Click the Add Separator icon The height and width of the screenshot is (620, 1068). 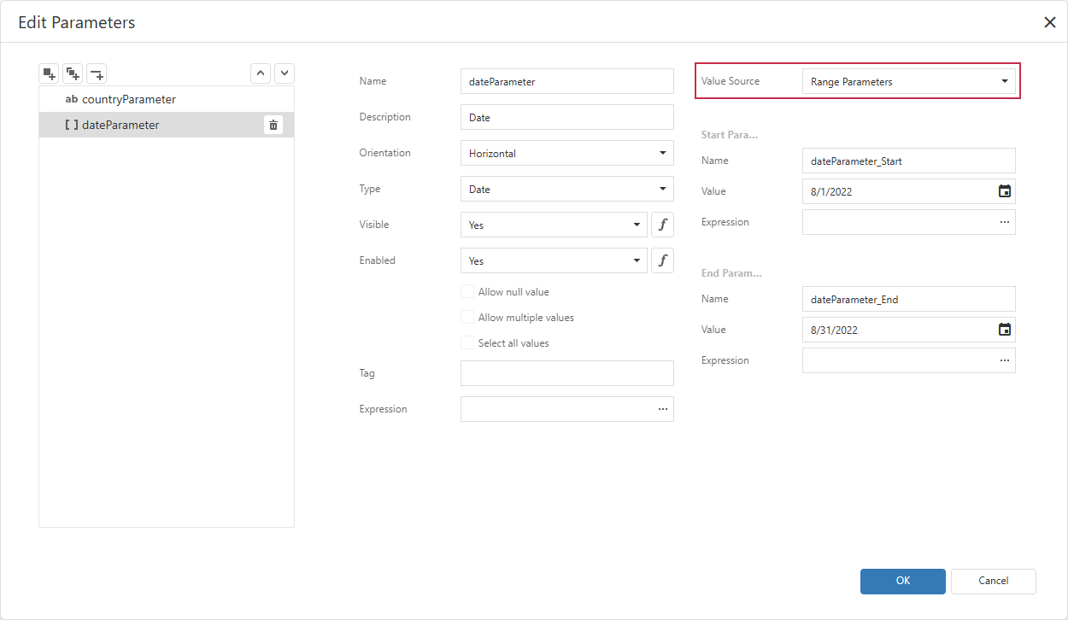(97, 73)
